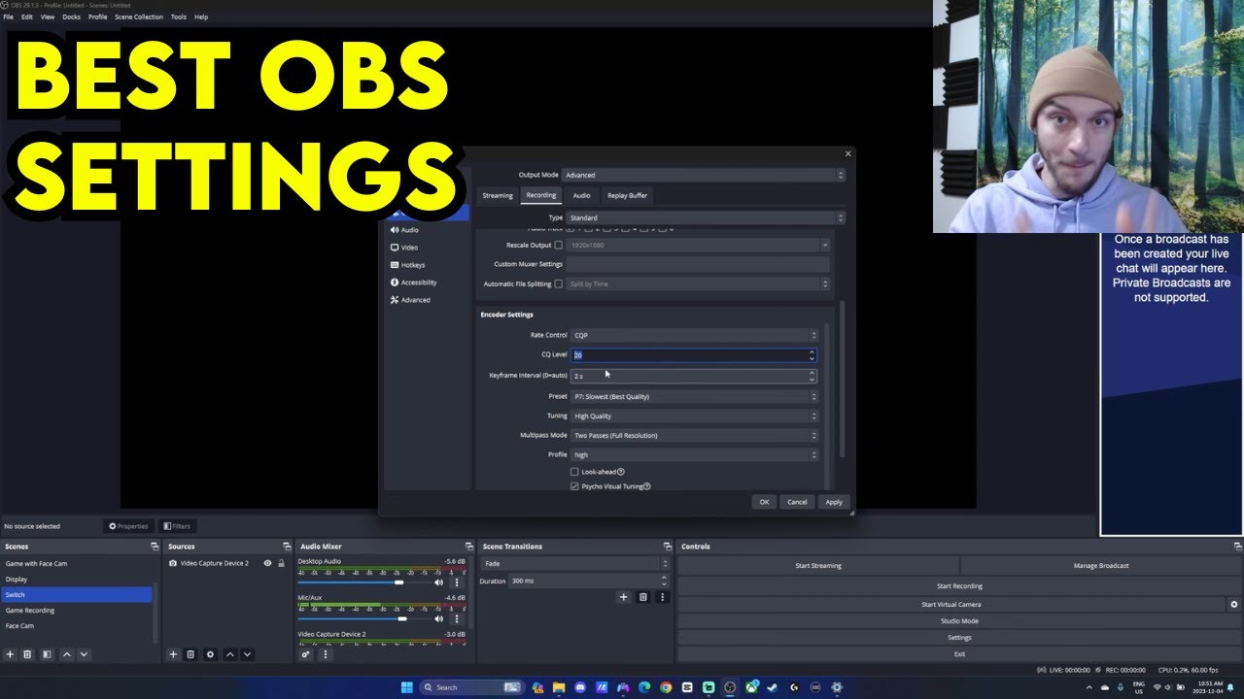The image size is (1244, 699).
Task: Move source up with arrow icon
Action: click(229, 654)
